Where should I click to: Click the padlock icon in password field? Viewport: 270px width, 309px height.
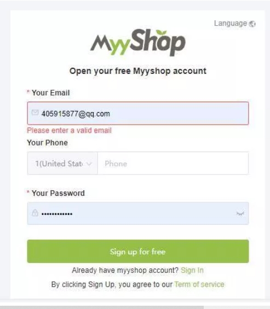[x=35, y=213]
